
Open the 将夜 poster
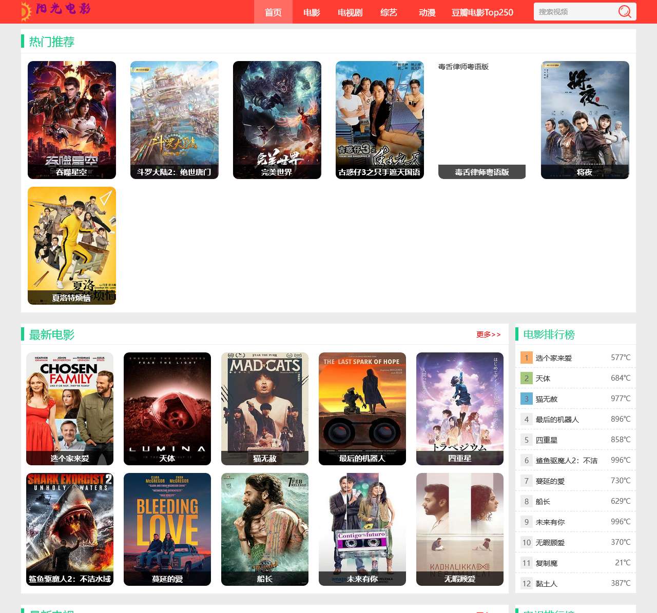click(585, 120)
